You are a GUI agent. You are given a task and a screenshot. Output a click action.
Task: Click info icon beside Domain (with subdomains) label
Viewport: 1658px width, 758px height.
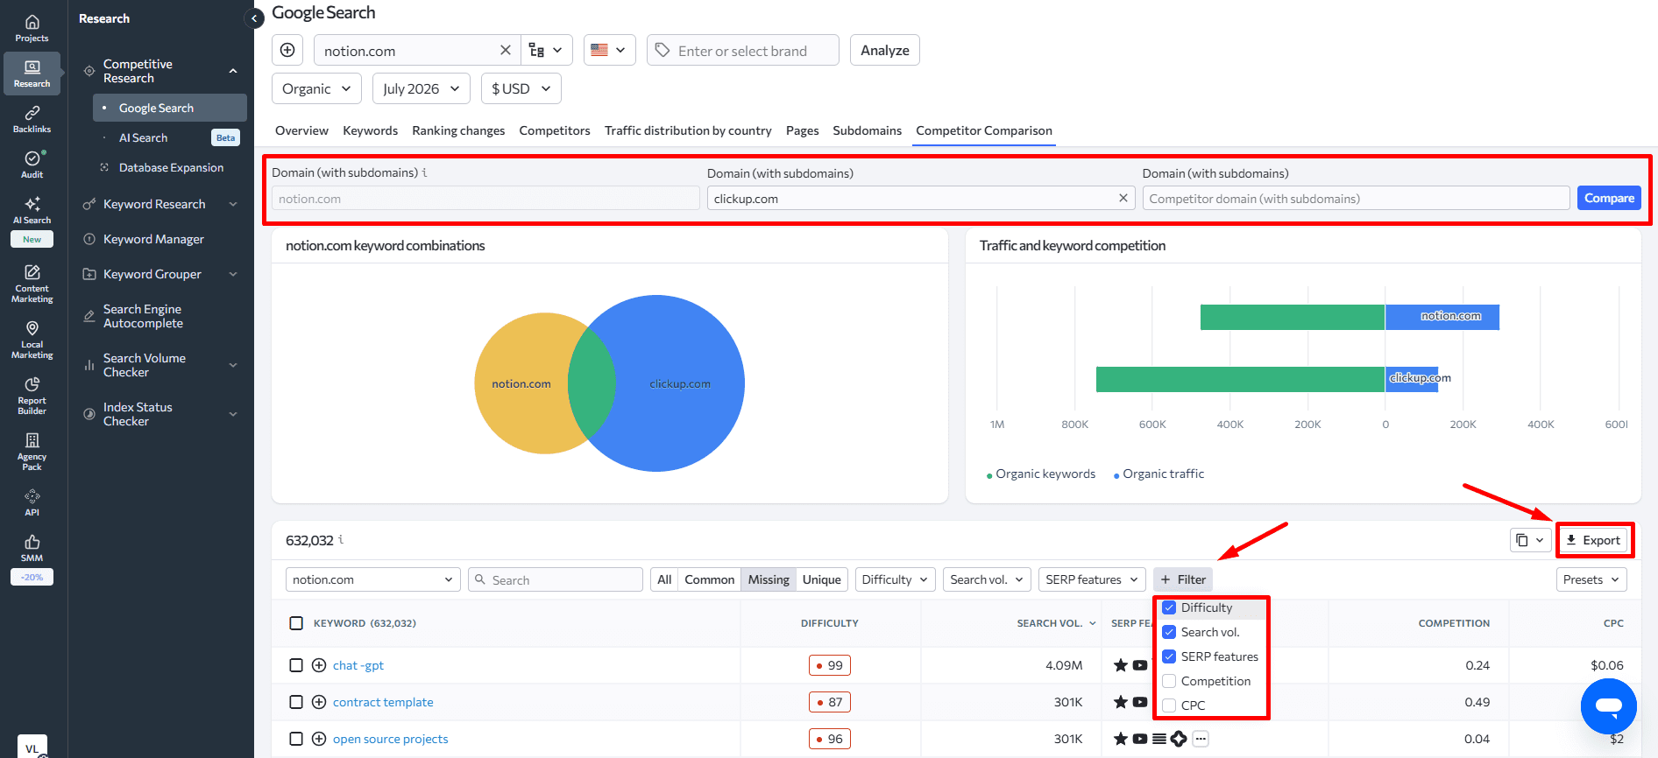[x=425, y=172]
